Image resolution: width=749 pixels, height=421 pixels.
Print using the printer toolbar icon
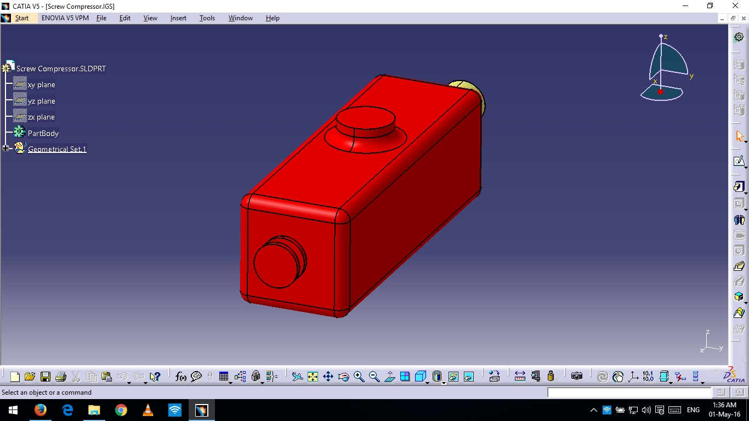tap(61, 377)
